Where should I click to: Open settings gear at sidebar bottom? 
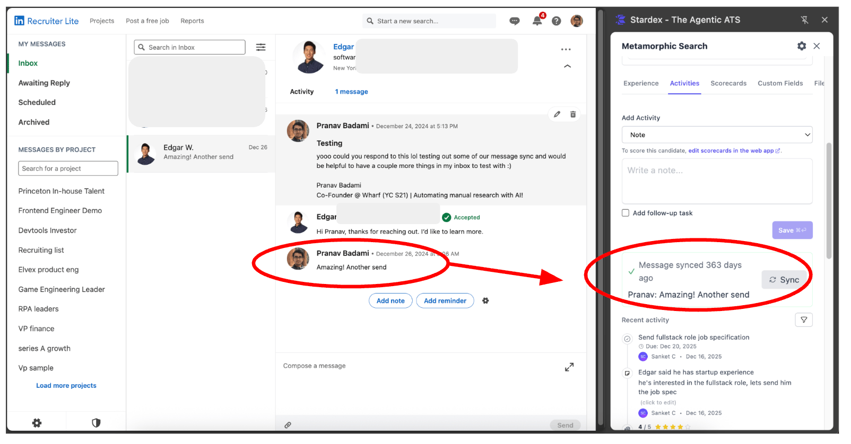pyautogui.click(x=37, y=423)
